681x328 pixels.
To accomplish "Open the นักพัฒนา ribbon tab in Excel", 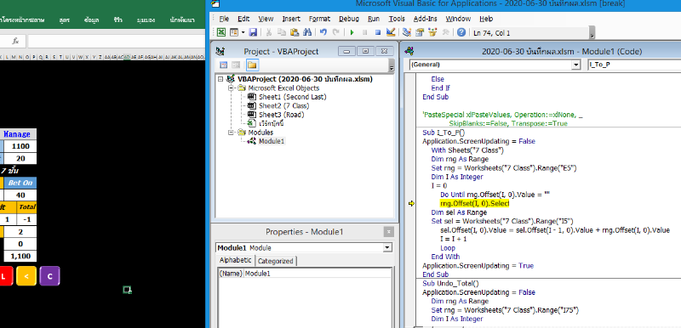I will point(182,20).
